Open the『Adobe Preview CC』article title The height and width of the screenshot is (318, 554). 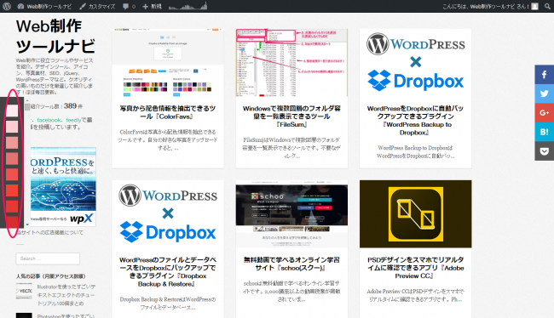pyautogui.click(x=416, y=268)
